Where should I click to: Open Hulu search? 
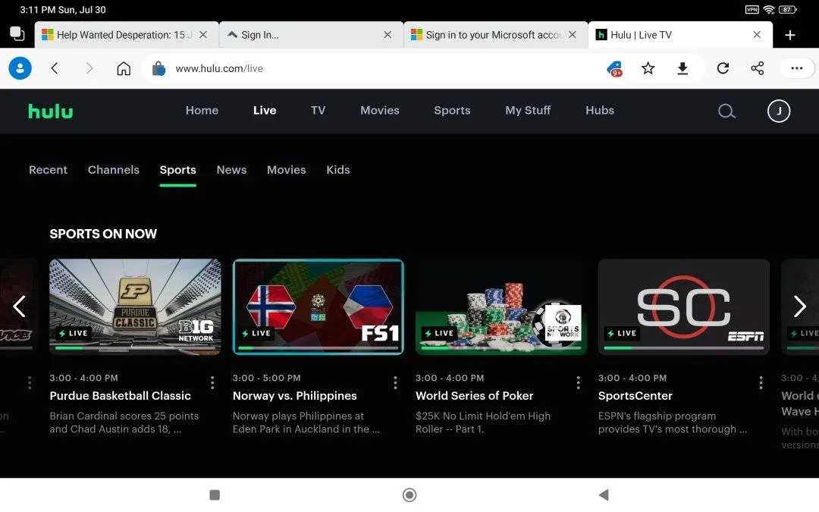(x=726, y=111)
